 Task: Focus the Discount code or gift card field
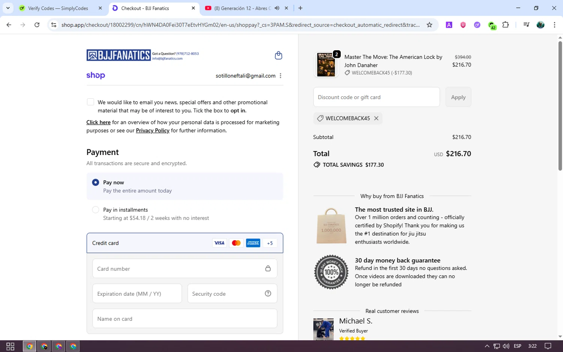click(x=376, y=97)
